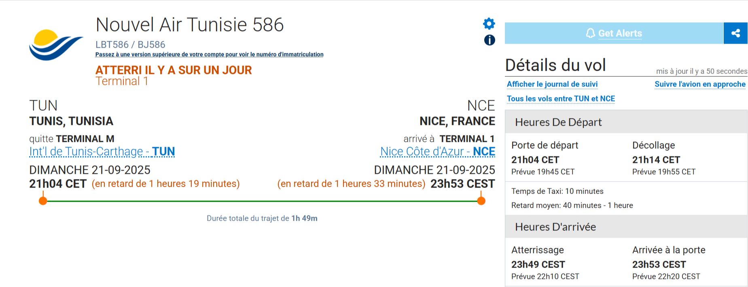
Task: Click the bell icon for alerts
Action: pyautogui.click(x=591, y=33)
